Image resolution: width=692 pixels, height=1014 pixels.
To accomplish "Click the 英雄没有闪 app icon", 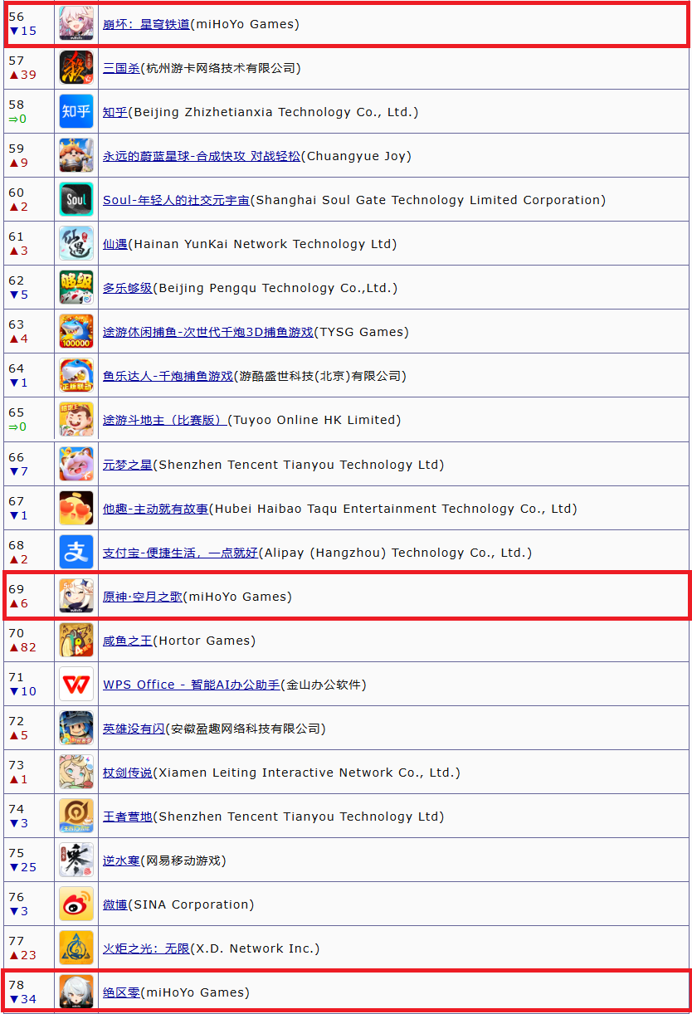I will 76,728.
